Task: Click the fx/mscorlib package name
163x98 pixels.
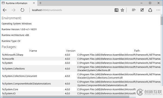Action: (8, 59)
